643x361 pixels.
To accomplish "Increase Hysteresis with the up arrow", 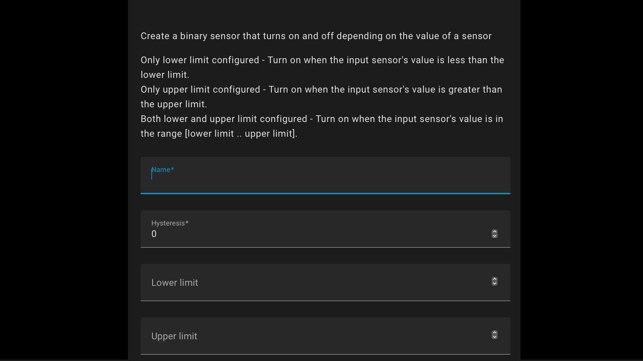I will pyautogui.click(x=494, y=231).
